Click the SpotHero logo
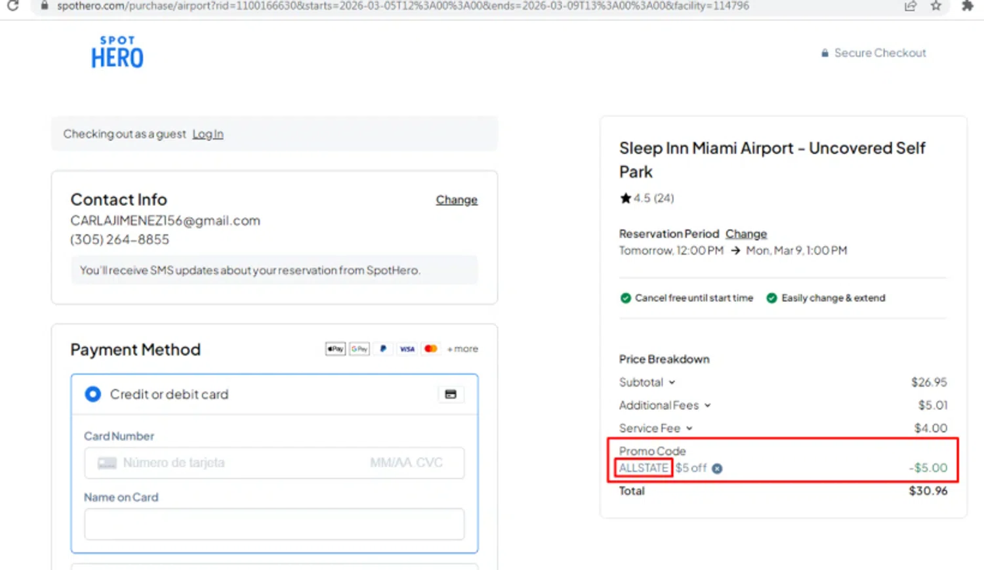This screenshot has width=984, height=570. (x=117, y=52)
